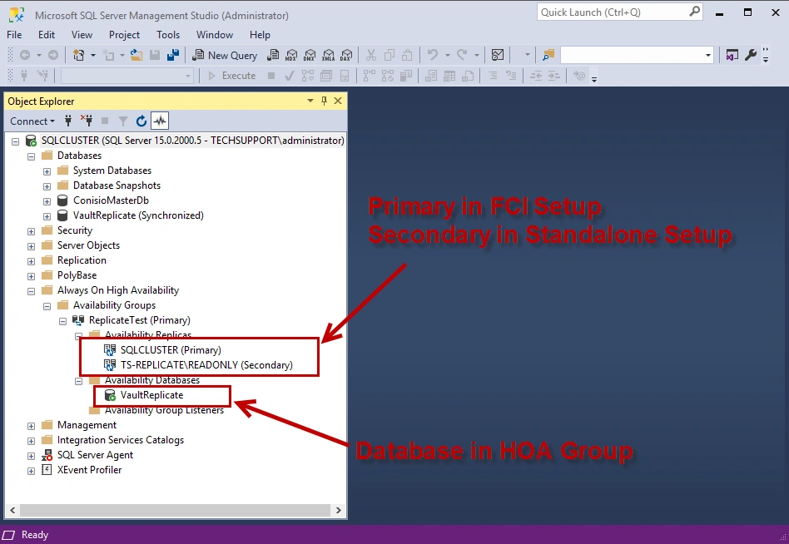Open Database Engine Query icon next to New Query

[273, 55]
